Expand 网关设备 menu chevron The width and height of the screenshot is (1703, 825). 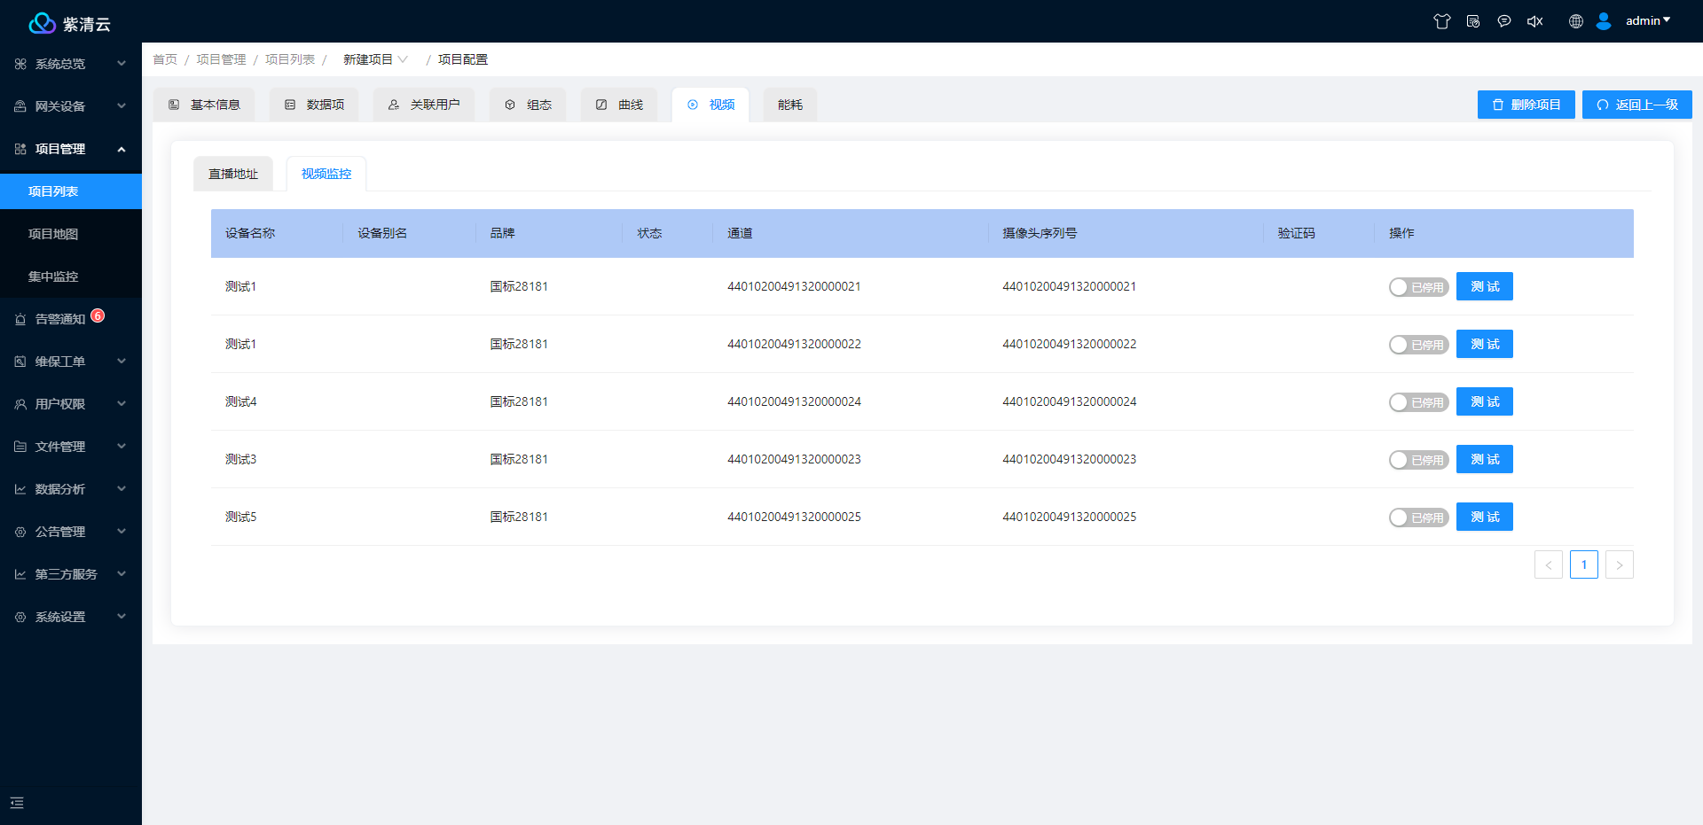122,106
